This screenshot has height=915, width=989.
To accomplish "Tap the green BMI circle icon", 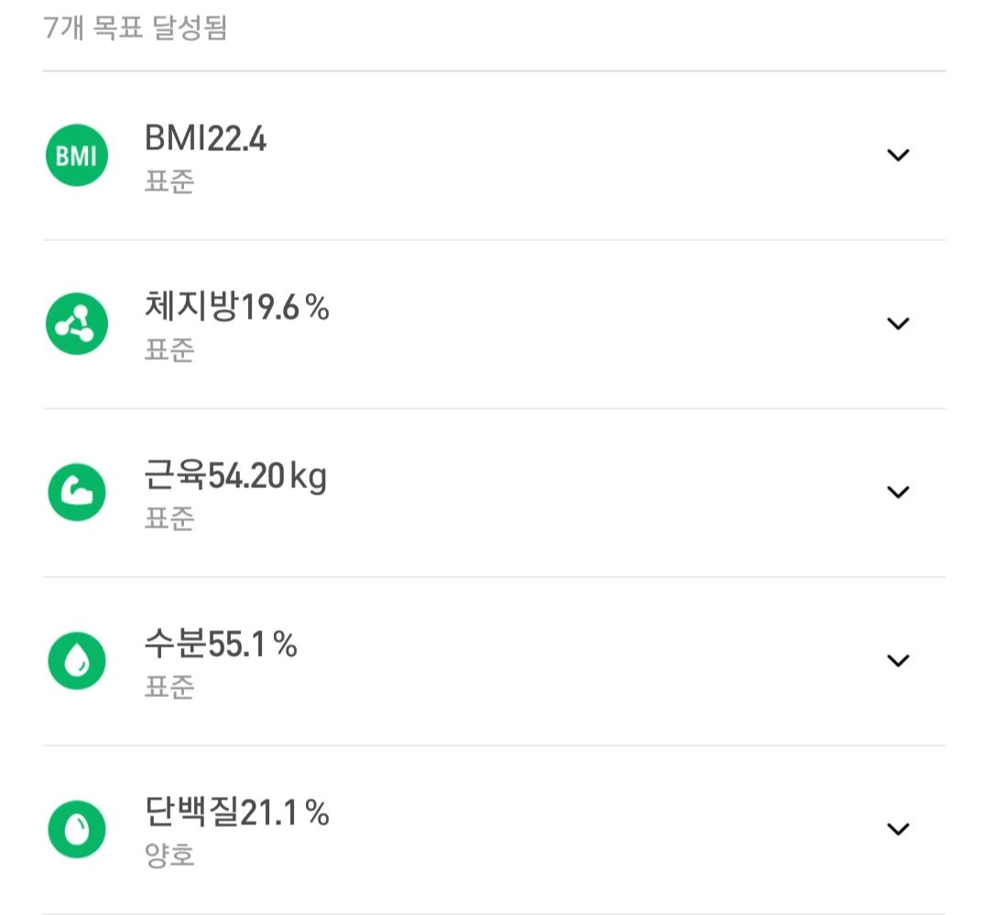I will [77, 155].
